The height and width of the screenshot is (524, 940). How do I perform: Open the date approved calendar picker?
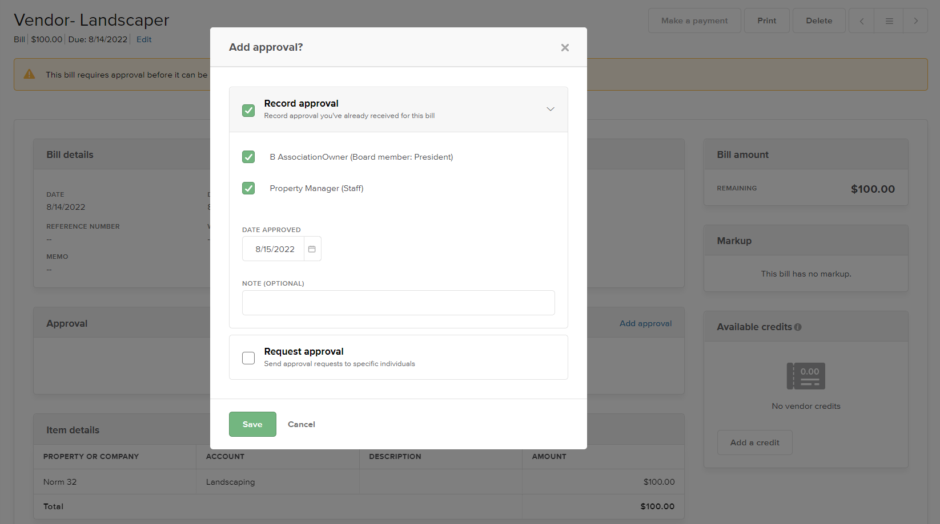(312, 249)
